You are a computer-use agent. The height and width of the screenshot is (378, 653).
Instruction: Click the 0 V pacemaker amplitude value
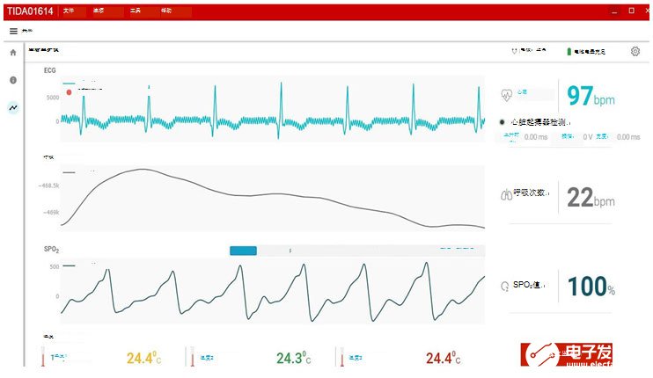[x=588, y=137]
